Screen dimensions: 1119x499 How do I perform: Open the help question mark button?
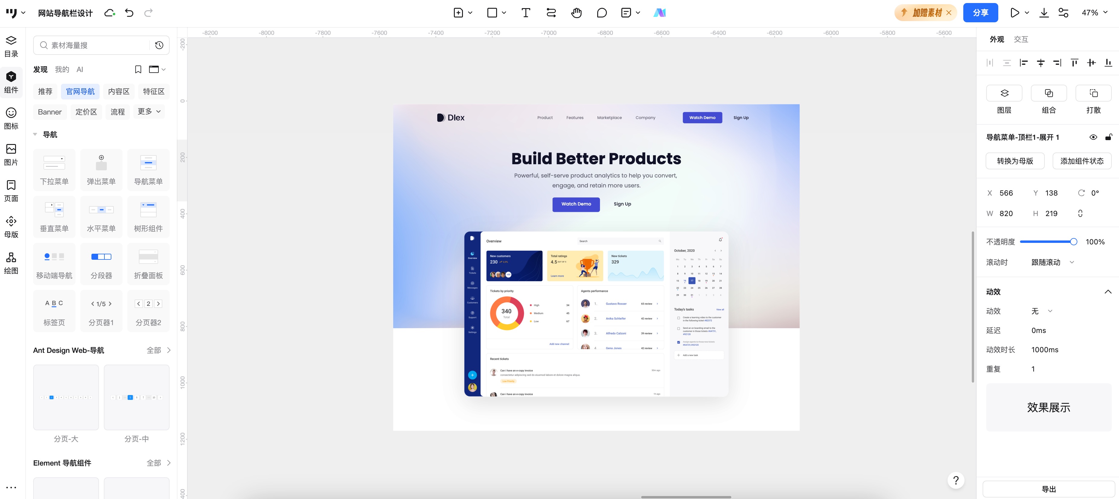956,480
